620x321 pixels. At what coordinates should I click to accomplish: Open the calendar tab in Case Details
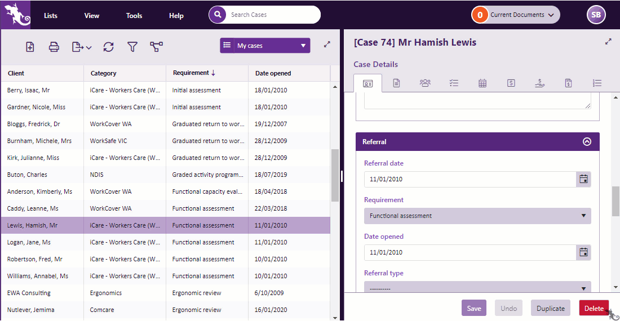482,83
